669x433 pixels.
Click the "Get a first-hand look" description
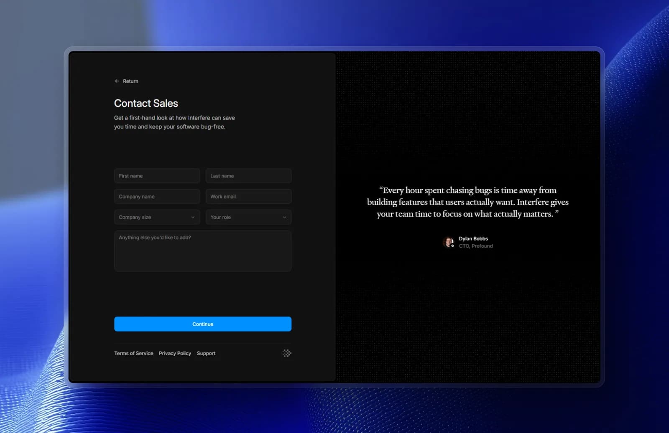pos(174,122)
